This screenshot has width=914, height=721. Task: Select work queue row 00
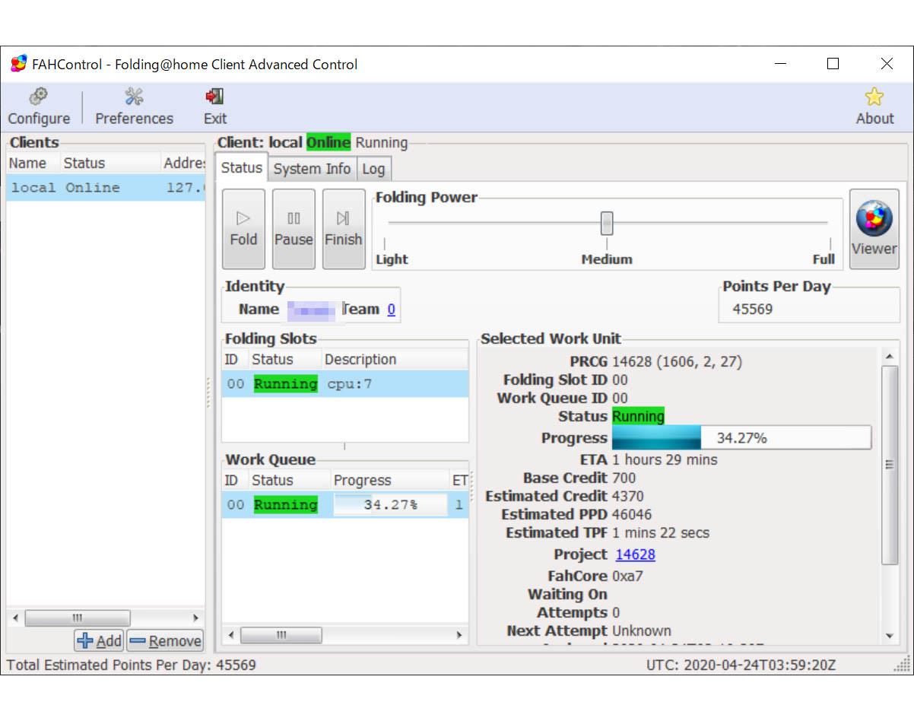click(x=345, y=505)
